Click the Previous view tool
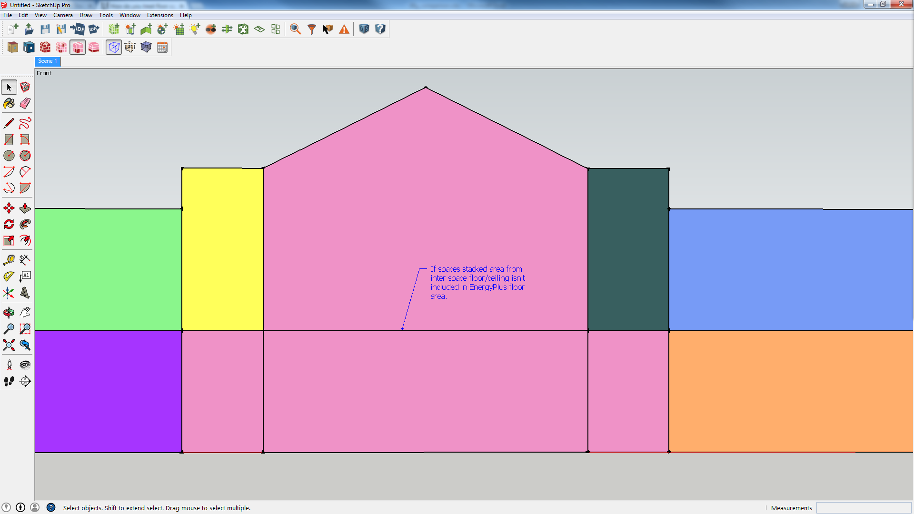Viewport: 914px width, 514px height. click(x=25, y=345)
